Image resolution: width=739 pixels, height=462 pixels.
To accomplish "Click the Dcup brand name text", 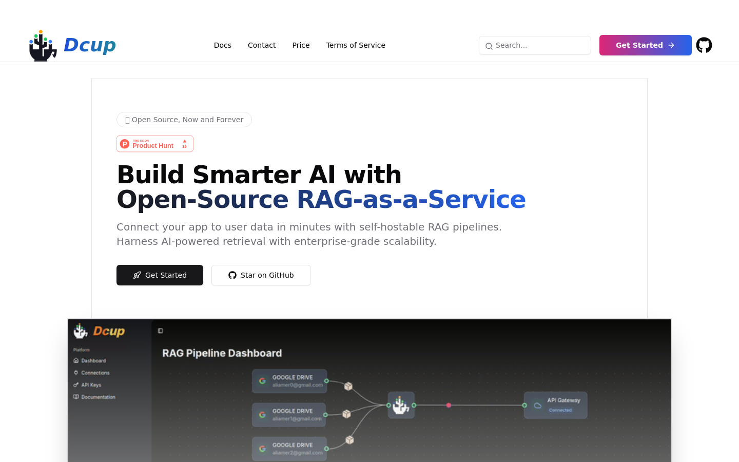I will pos(90,45).
